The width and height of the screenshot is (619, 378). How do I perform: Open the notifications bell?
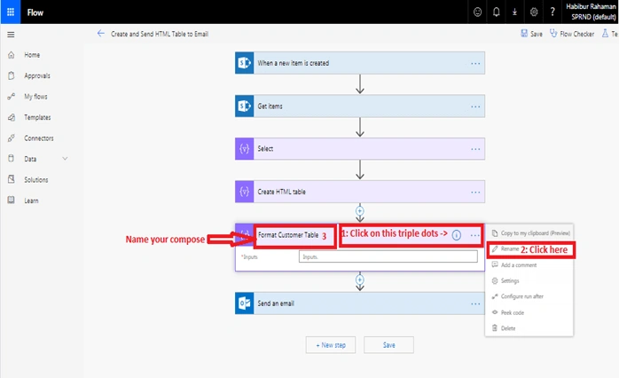497,12
